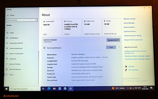Viewport: 158px width, 99px height.
Task: Open System protection link
Action: point(130,31)
